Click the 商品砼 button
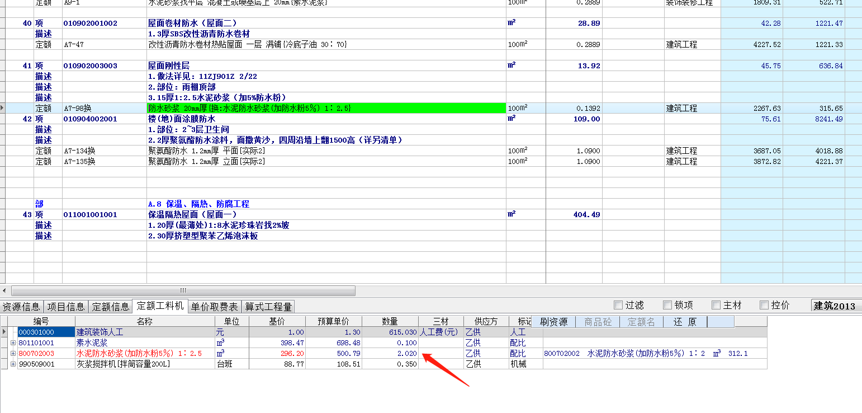The image size is (862, 413). pyautogui.click(x=598, y=322)
